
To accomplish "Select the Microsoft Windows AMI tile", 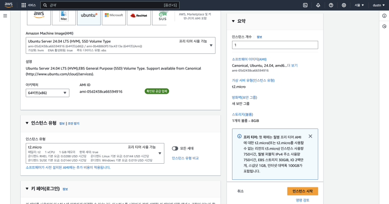I will [x=114, y=17].
